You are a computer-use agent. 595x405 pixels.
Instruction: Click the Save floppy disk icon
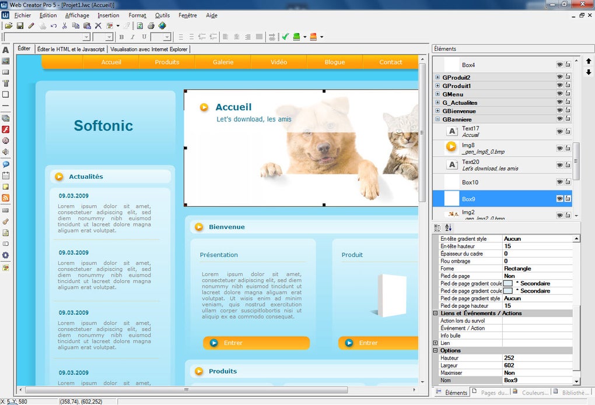coord(20,26)
